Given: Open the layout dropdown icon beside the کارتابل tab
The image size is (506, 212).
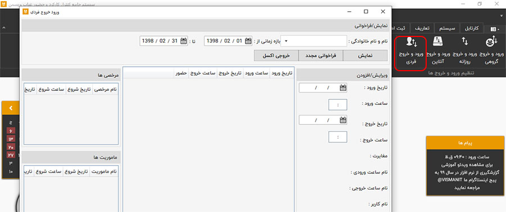Looking at the screenshot, I should pos(495,29).
